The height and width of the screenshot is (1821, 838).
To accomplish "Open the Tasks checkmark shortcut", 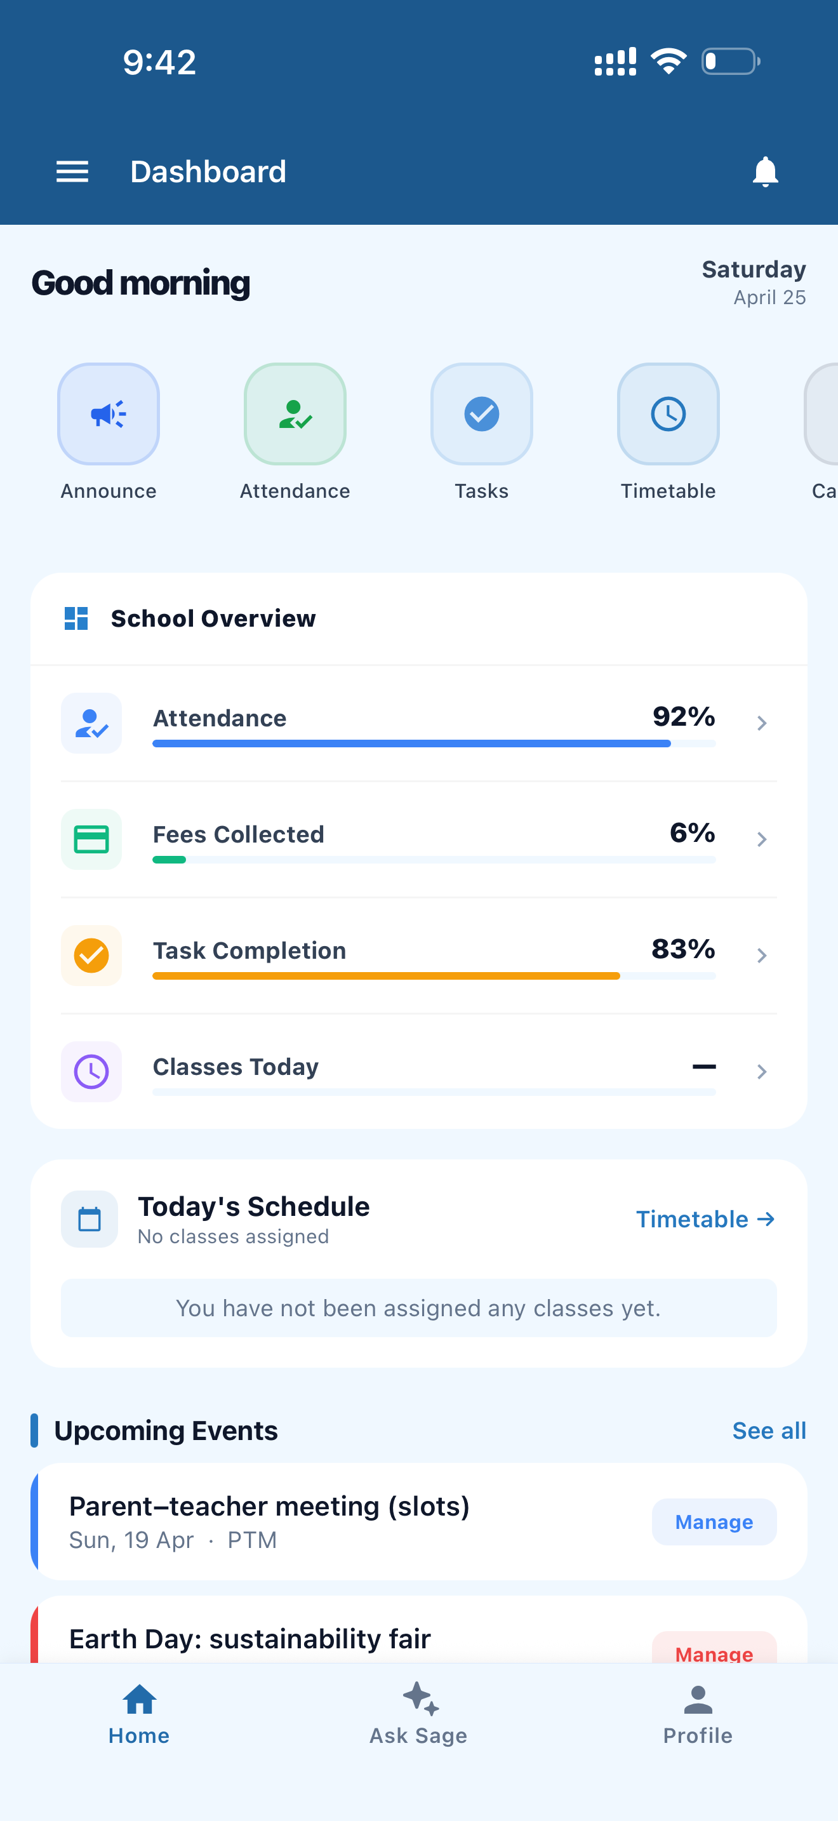I will (x=482, y=414).
